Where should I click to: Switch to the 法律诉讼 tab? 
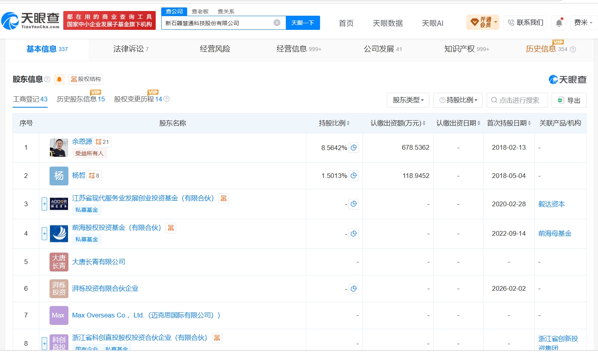[x=131, y=49]
